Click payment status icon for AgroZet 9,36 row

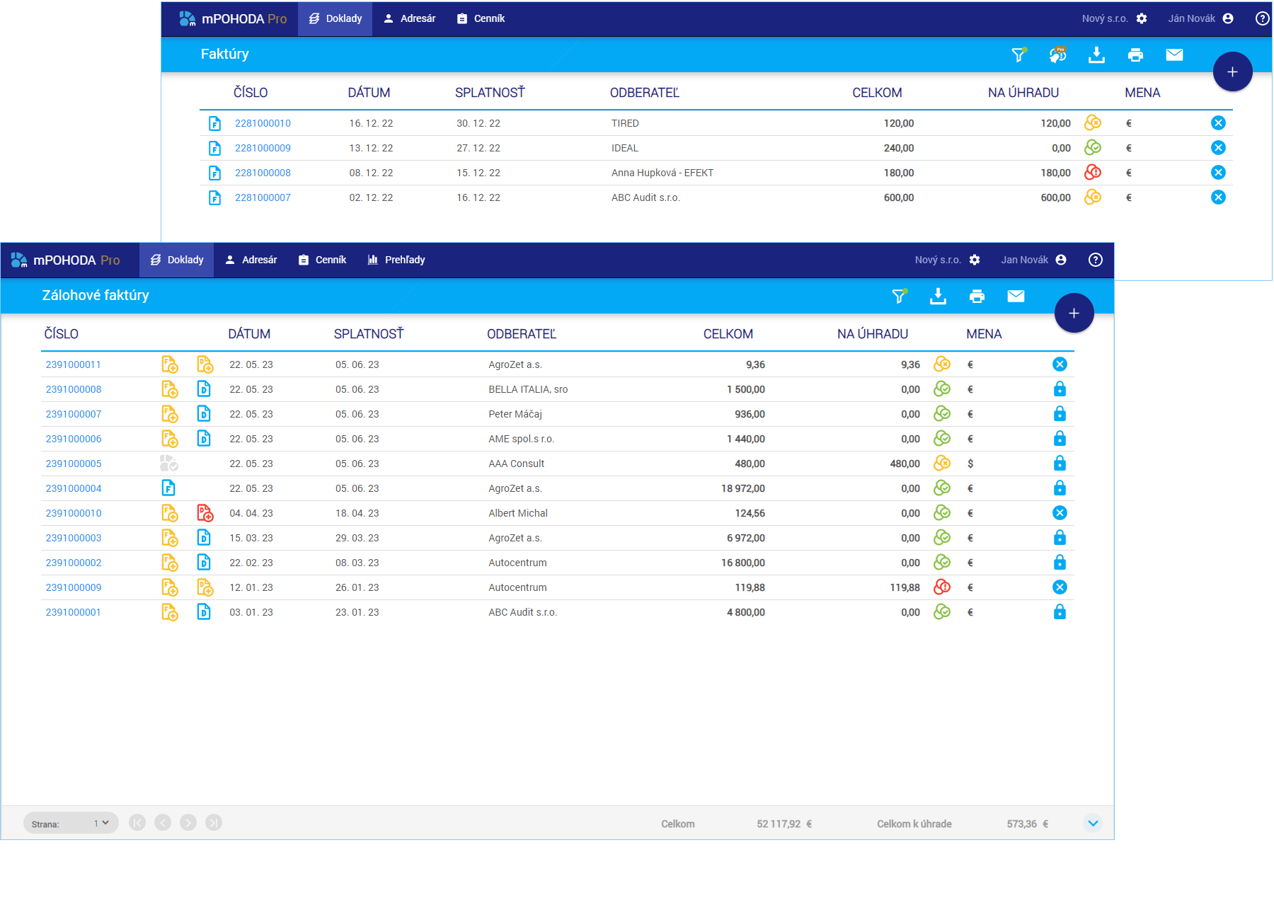click(x=942, y=364)
